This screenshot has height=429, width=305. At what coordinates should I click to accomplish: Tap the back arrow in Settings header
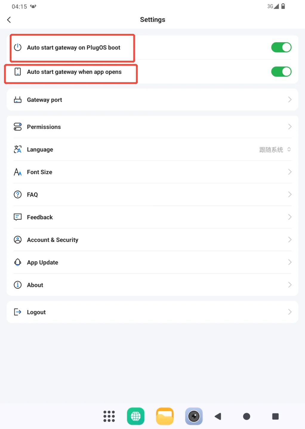click(x=9, y=20)
